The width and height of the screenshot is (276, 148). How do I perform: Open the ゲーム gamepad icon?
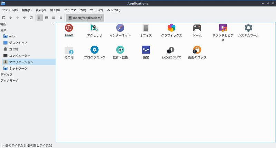(x=197, y=28)
